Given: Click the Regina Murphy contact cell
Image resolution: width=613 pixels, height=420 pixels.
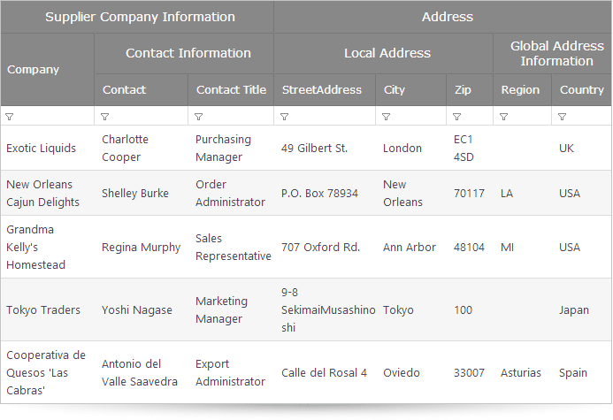Looking at the screenshot, I should point(142,247).
